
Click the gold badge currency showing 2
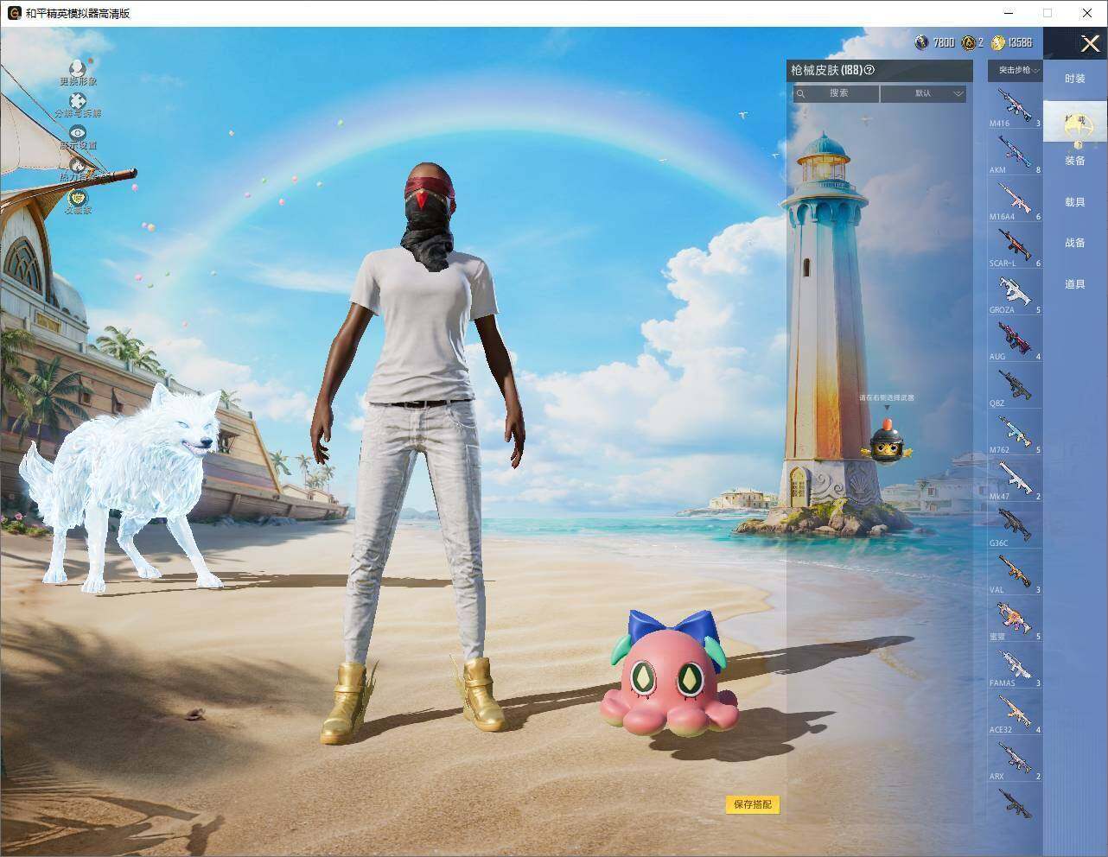968,41
